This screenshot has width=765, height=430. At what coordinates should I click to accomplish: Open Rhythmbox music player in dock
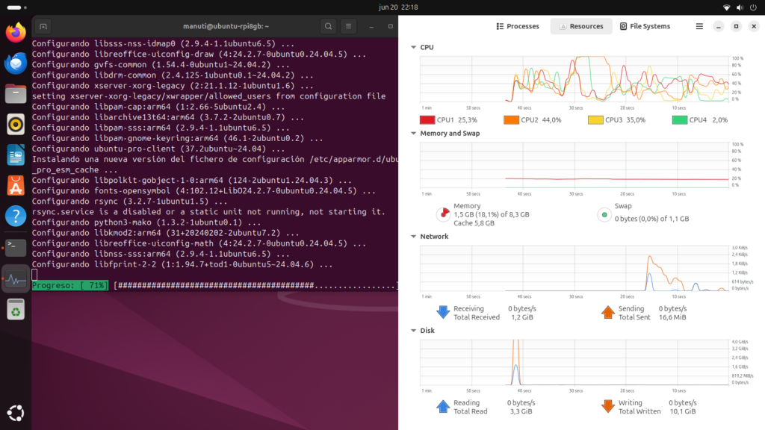click(16, 125)
